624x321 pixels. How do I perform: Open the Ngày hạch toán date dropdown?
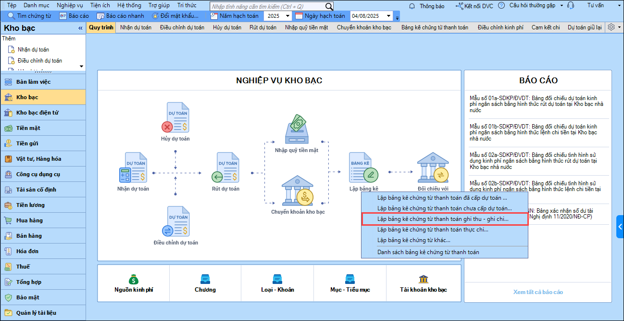(388, 16)
